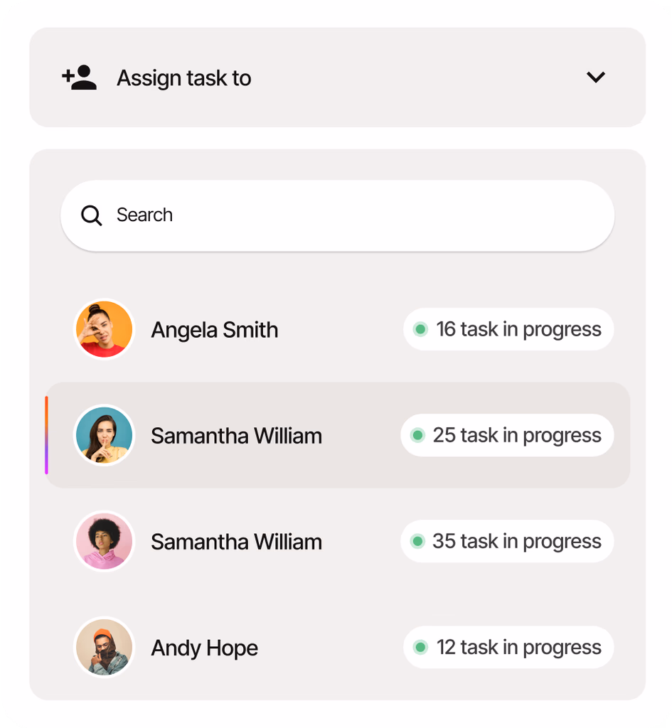Click the green status dot for Angela Smith
Screen dimensions: 672x728
420,329
